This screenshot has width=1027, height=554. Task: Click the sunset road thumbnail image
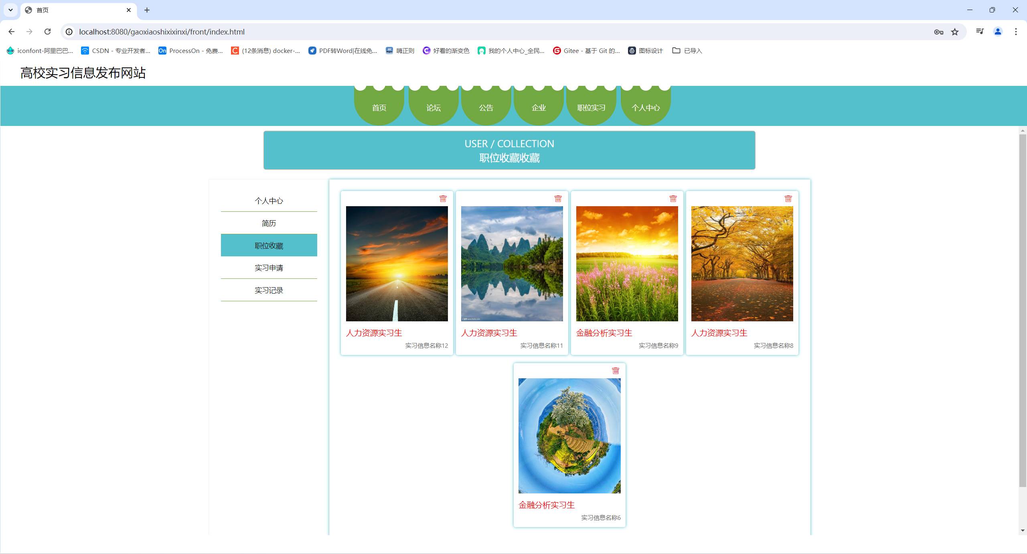(397, 264)
